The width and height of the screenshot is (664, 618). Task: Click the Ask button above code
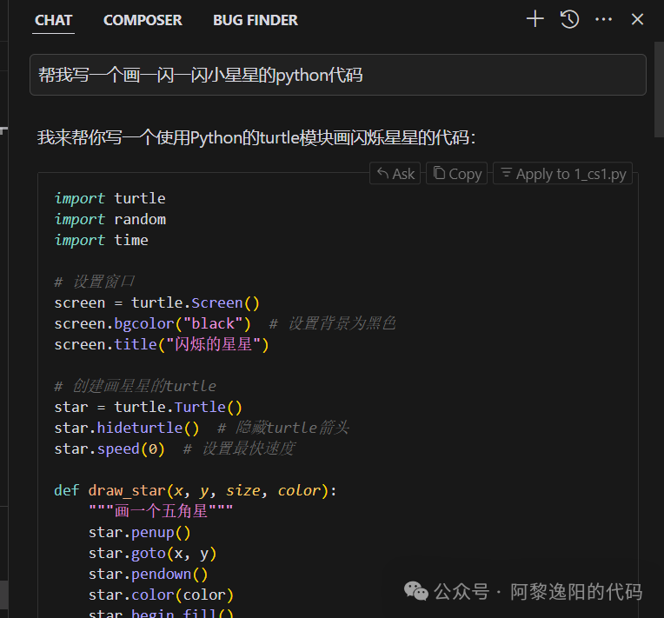395,174
